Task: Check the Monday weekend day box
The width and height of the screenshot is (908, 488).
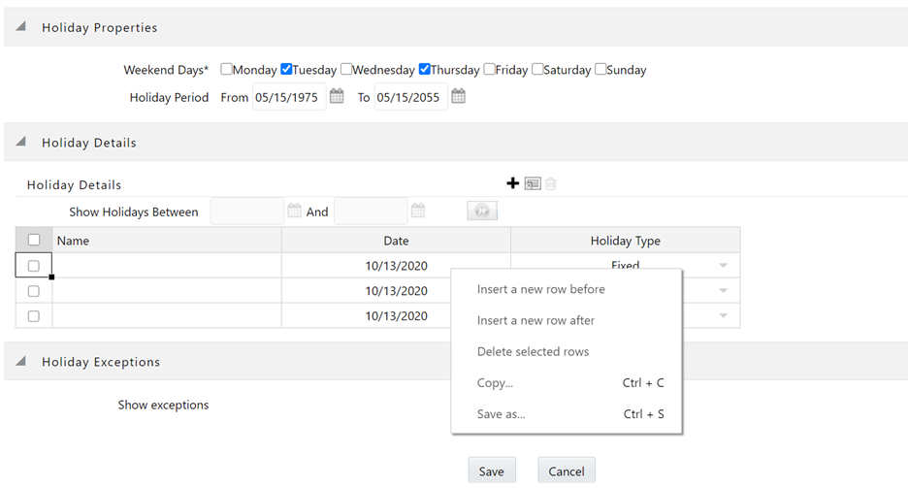Action: (226, 70)
